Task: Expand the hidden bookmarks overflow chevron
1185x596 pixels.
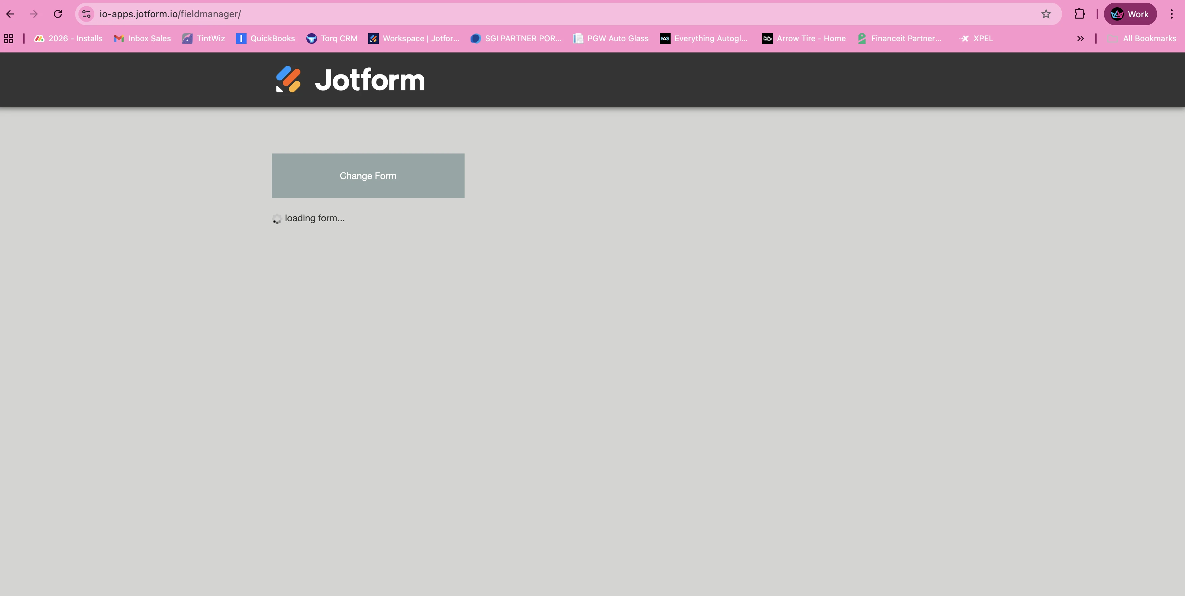Action: tap(1080, 39)
